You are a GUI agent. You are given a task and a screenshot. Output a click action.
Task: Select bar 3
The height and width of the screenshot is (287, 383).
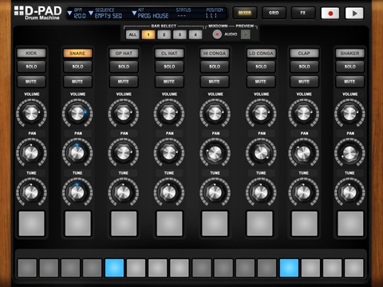pyautogui.click(x=180, y=34)
